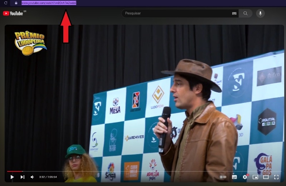Select the YouTube URL in address bar

pos(49,3)
